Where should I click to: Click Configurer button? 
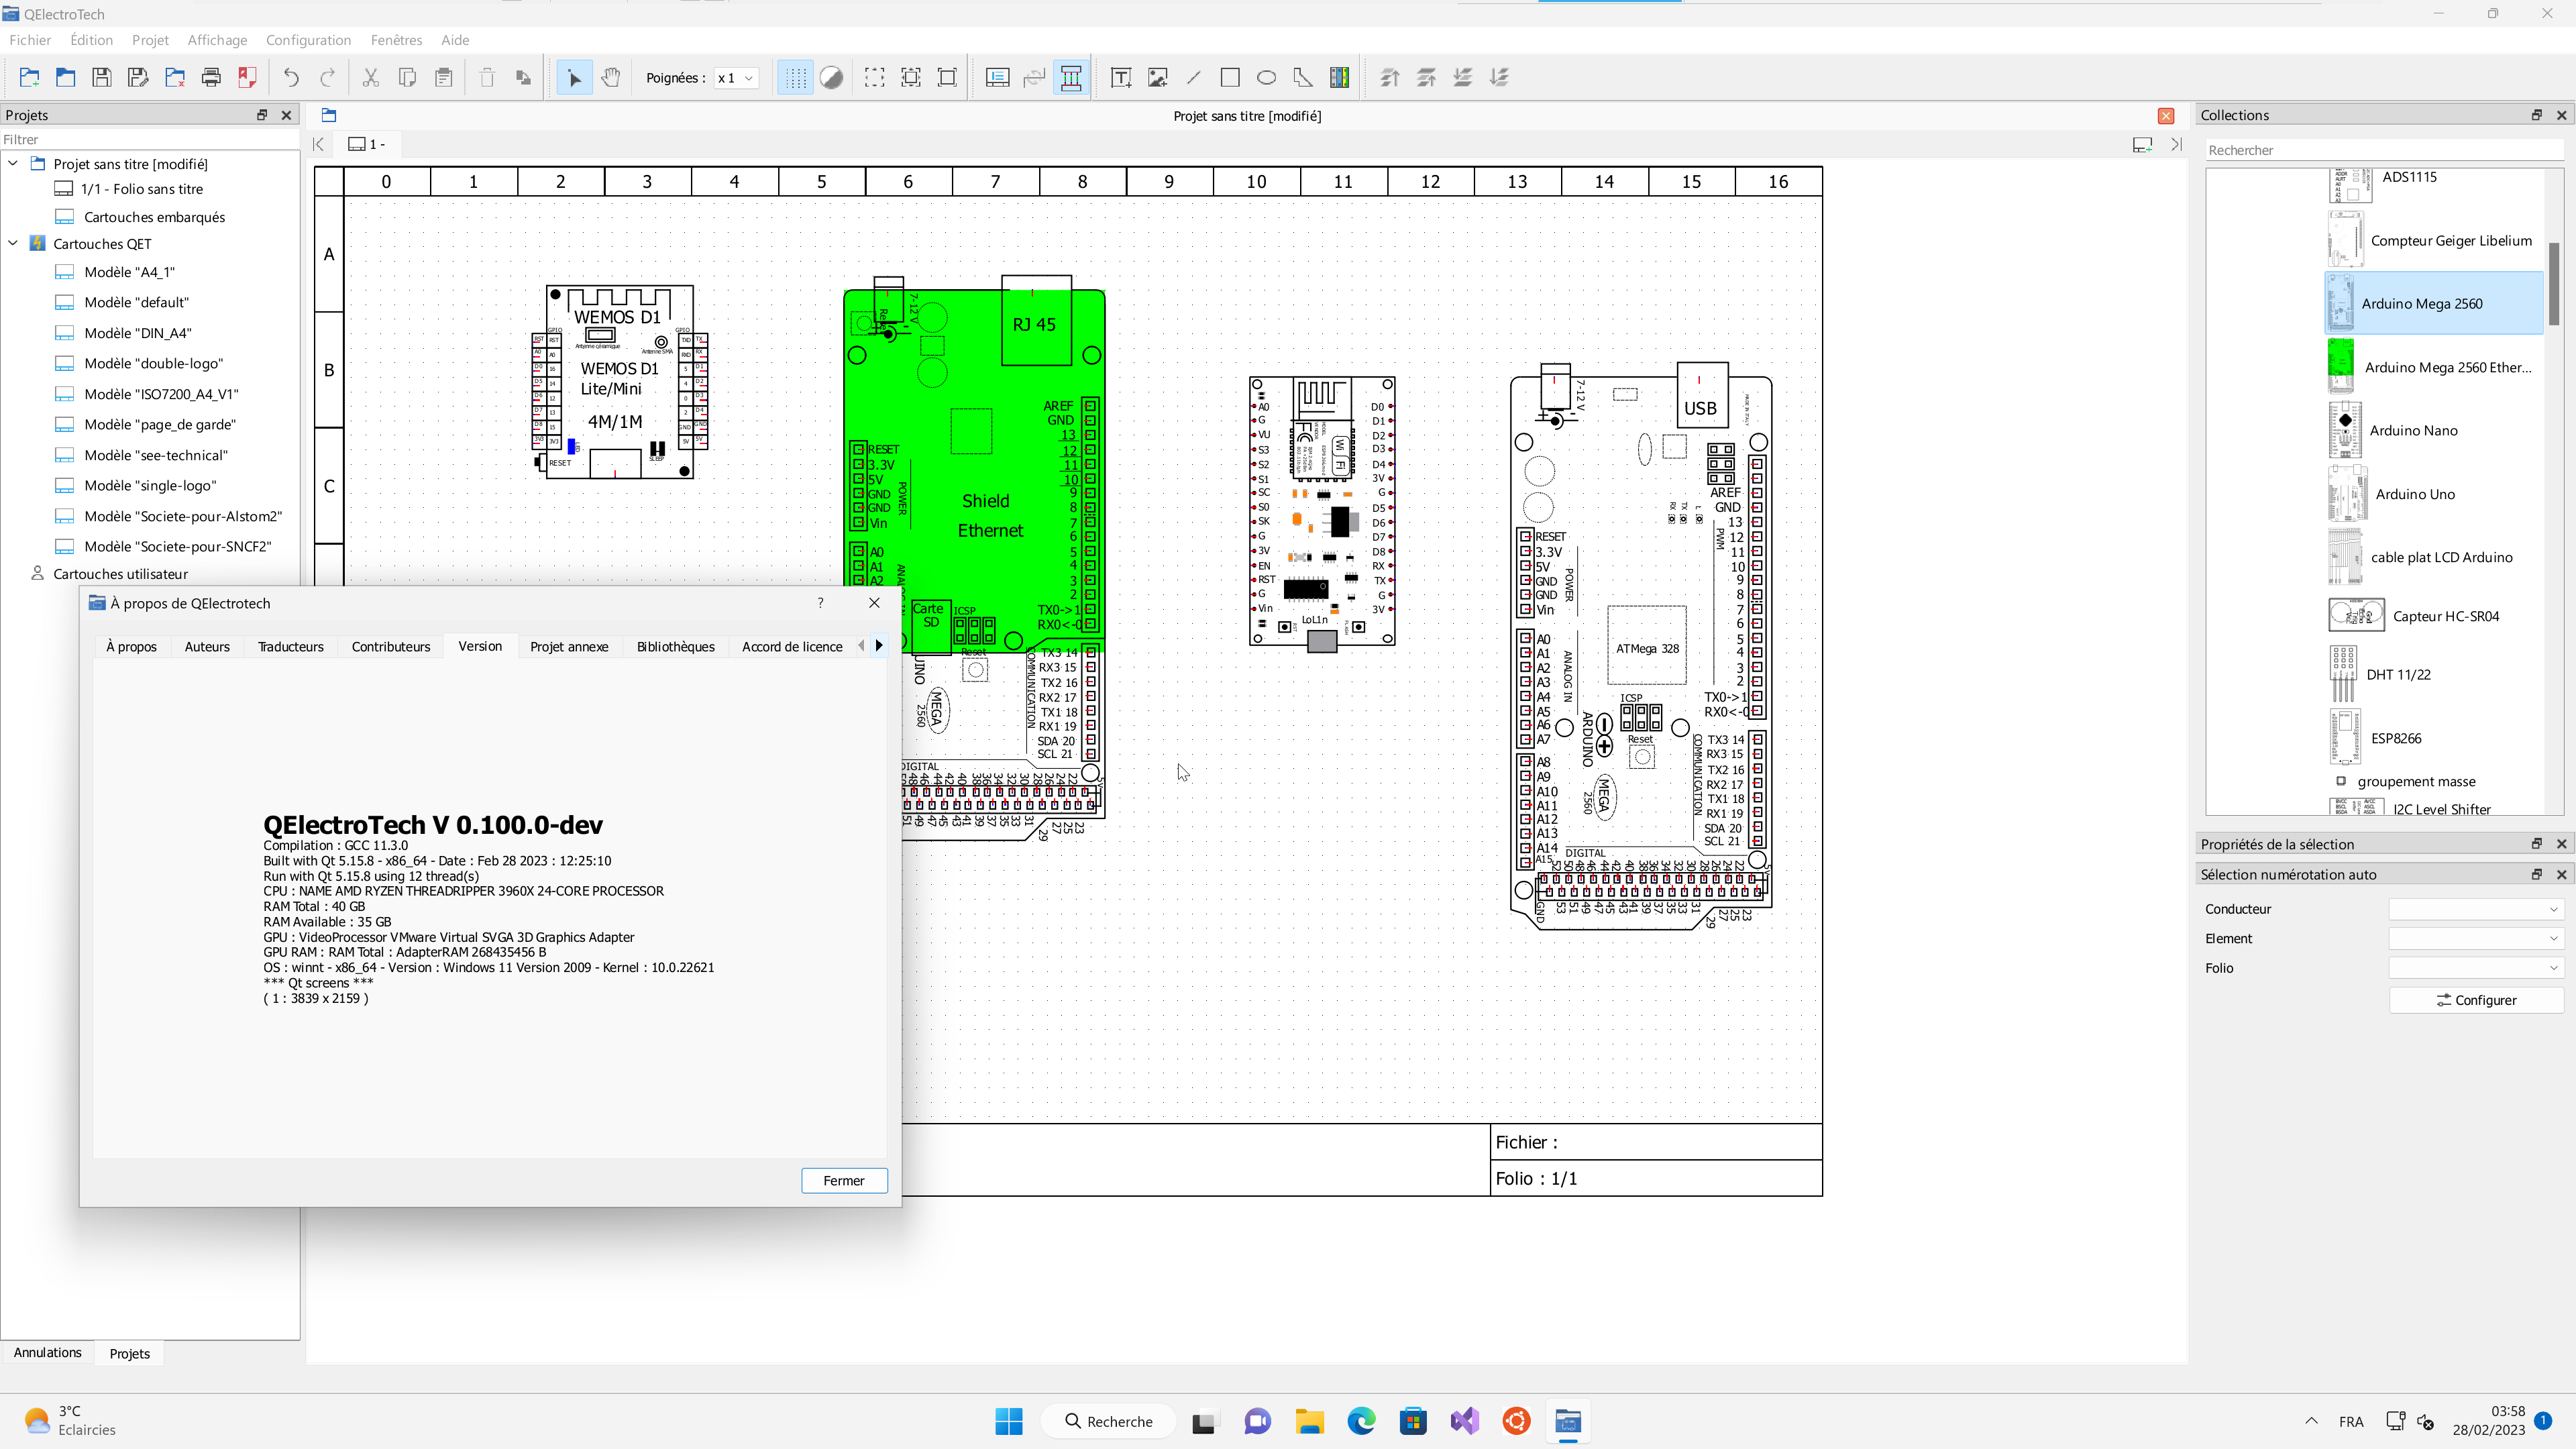(x=2476, y=1000)
